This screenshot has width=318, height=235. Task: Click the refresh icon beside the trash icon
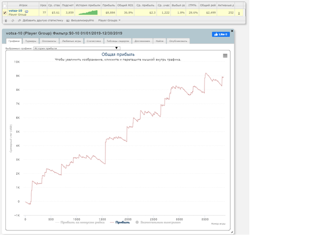point(13,21)
